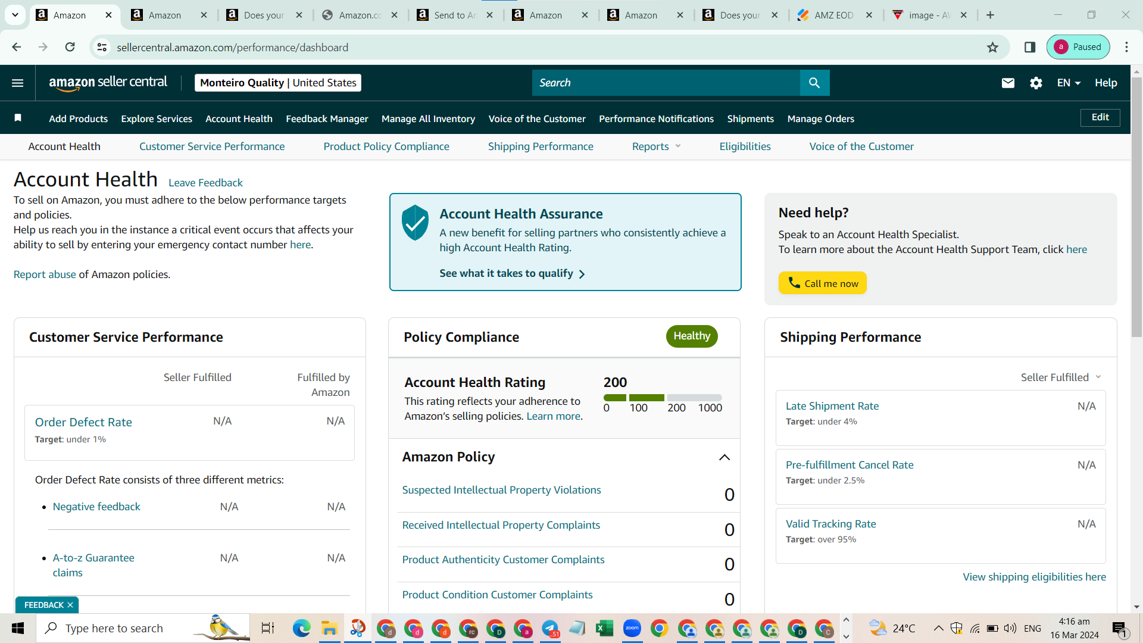Open Task View on the taskbar
This screenshot has height=643, width=1143.
[x=268, y=628]
